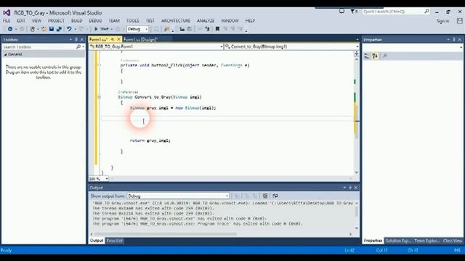Click the 'Ln 42' status bar entry

point(349,250)
